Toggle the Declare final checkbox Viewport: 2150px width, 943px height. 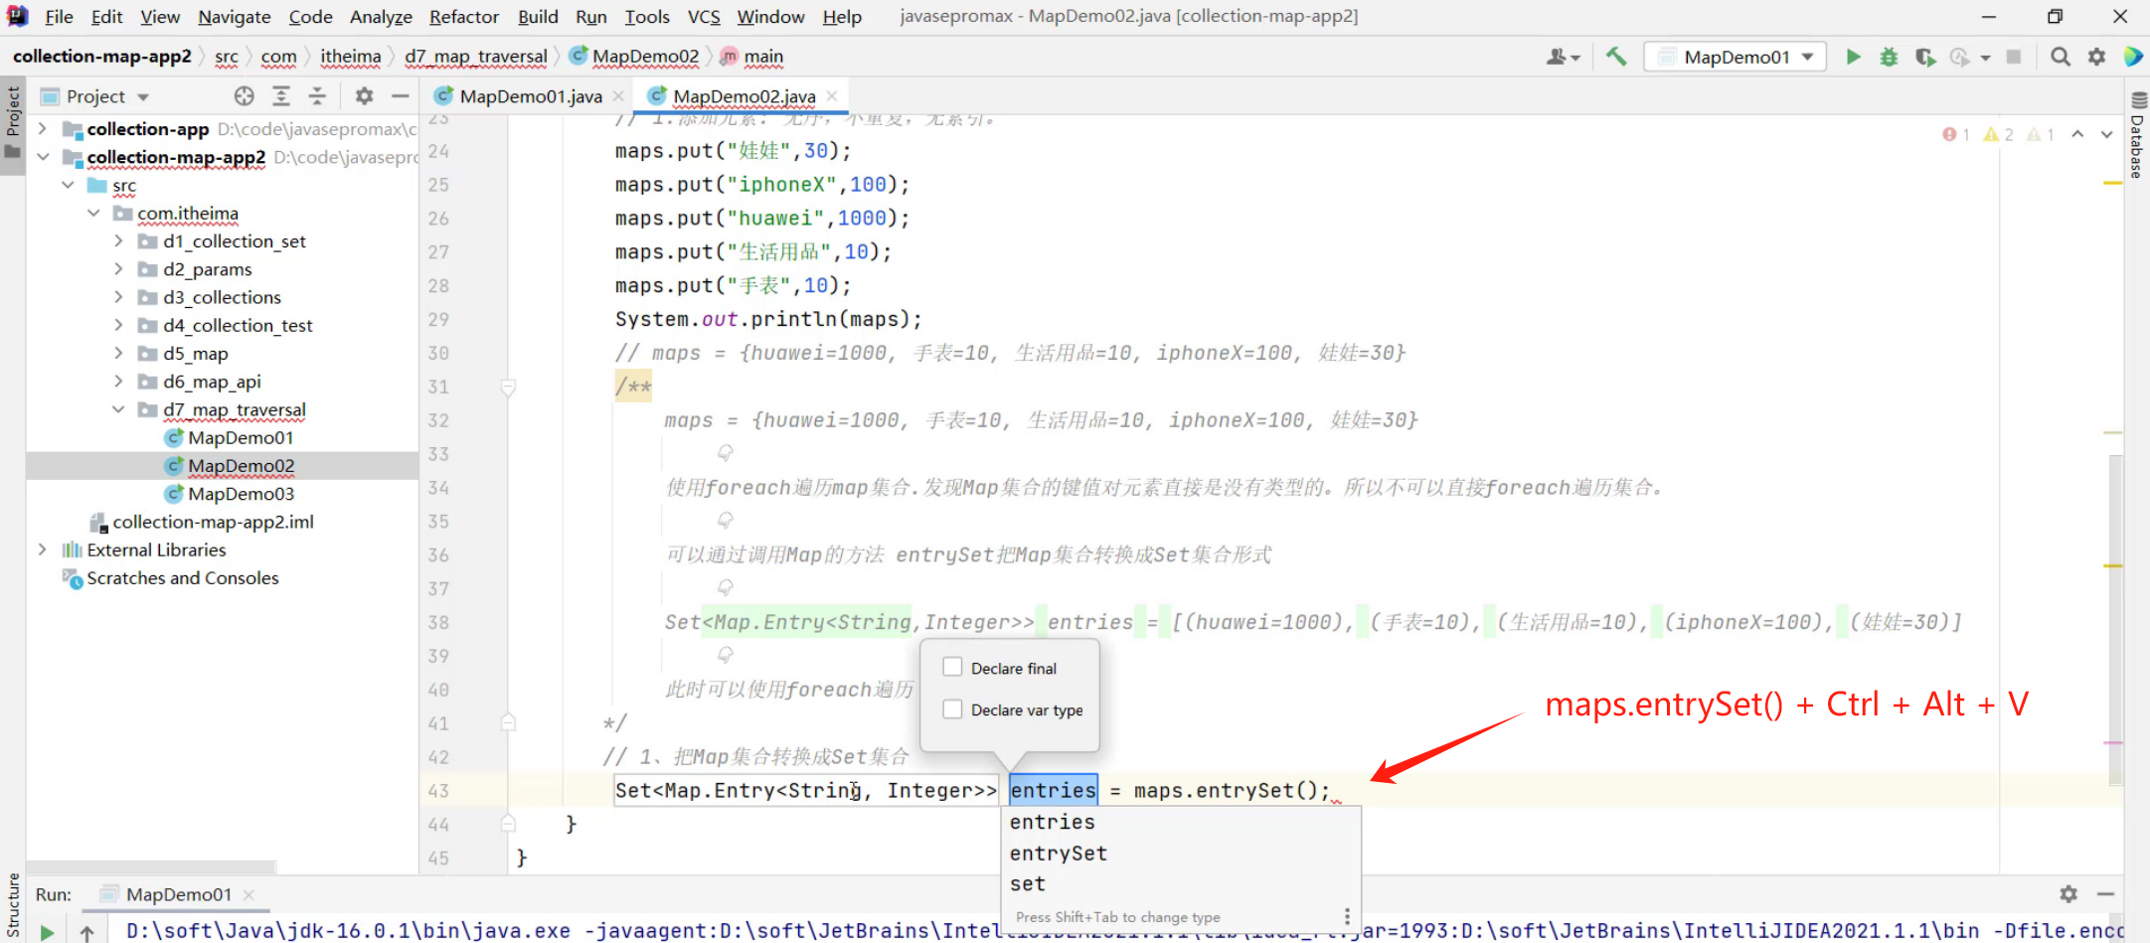click(952, 667)
